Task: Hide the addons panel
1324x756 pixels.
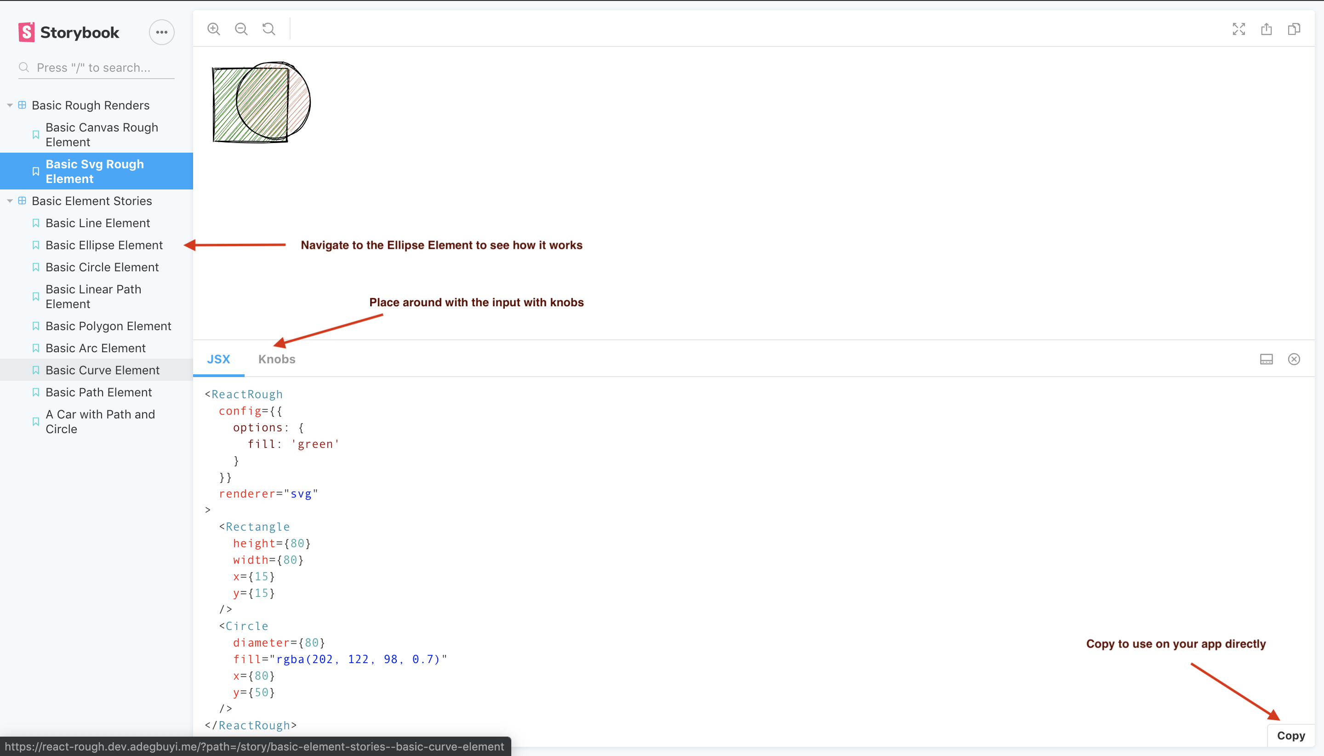Action: pyautogui.click(x=1293, y=359)
